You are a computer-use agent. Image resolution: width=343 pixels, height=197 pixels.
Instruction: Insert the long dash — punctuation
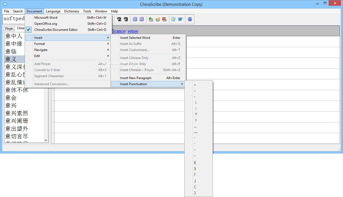[x=198, y=133]
